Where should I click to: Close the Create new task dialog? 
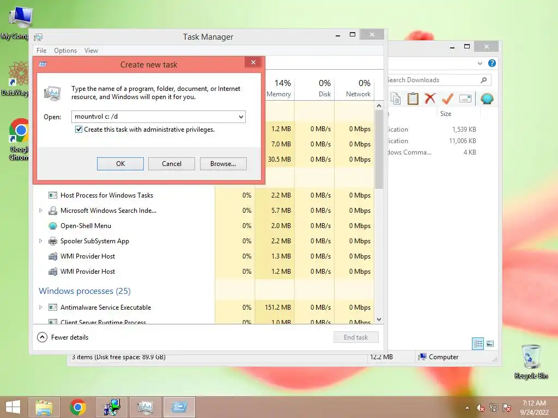tap(253, 63)
